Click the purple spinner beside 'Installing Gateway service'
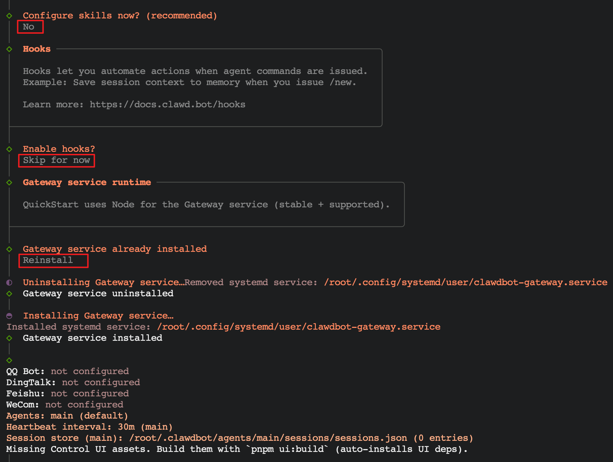613x462 pixels. click(9, 316)
